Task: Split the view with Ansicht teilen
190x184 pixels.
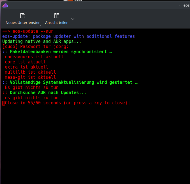Action: point(57,19)
